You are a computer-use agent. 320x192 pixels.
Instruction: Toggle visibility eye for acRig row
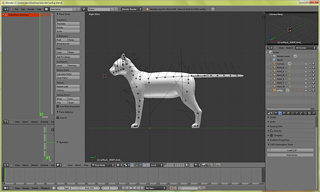306,90
